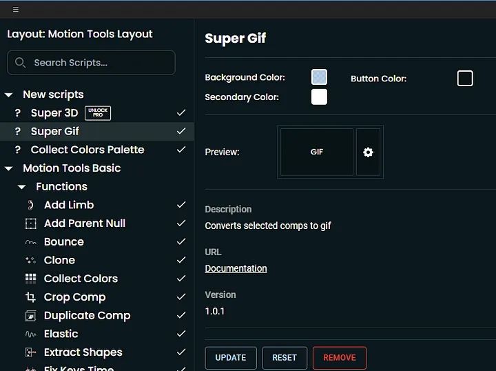
Task: Toggle the checkmark next to Elastic
Action: pyautogui.click(x=181, y=334)
